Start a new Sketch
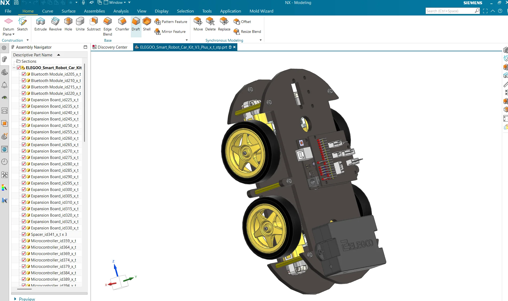Viewport: 508px width, 301px height. pos(22,24)
